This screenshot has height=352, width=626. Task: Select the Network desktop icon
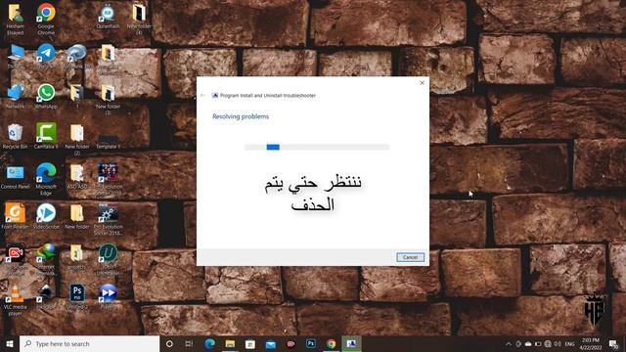tap(16, 96)
